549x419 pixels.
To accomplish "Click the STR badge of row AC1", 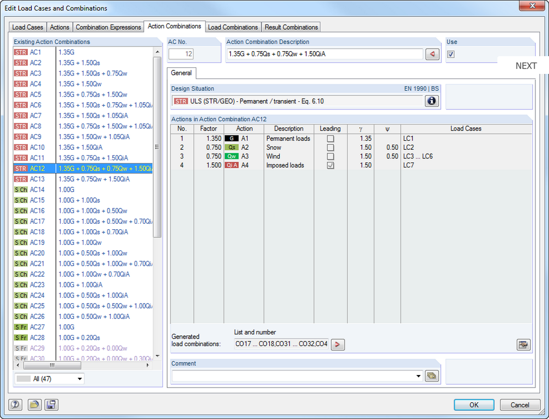I will [21, 52].
